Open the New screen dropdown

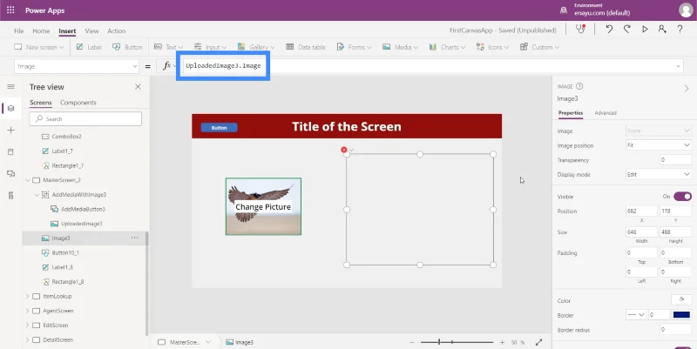pyautogui.click(x=38, y=47)
